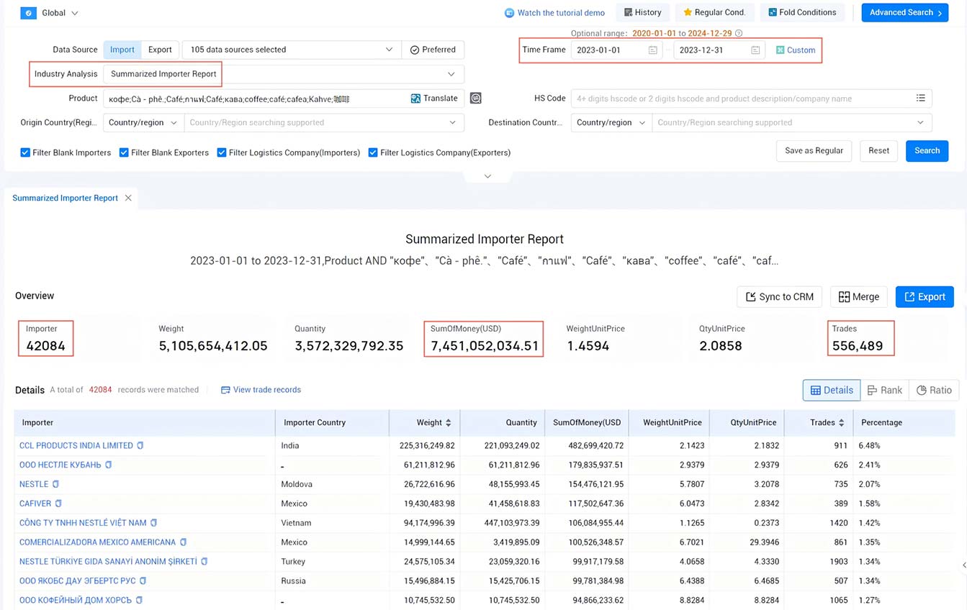Select Export data source
Viewport: 967px width, 610px height.
tap(160, 50)
